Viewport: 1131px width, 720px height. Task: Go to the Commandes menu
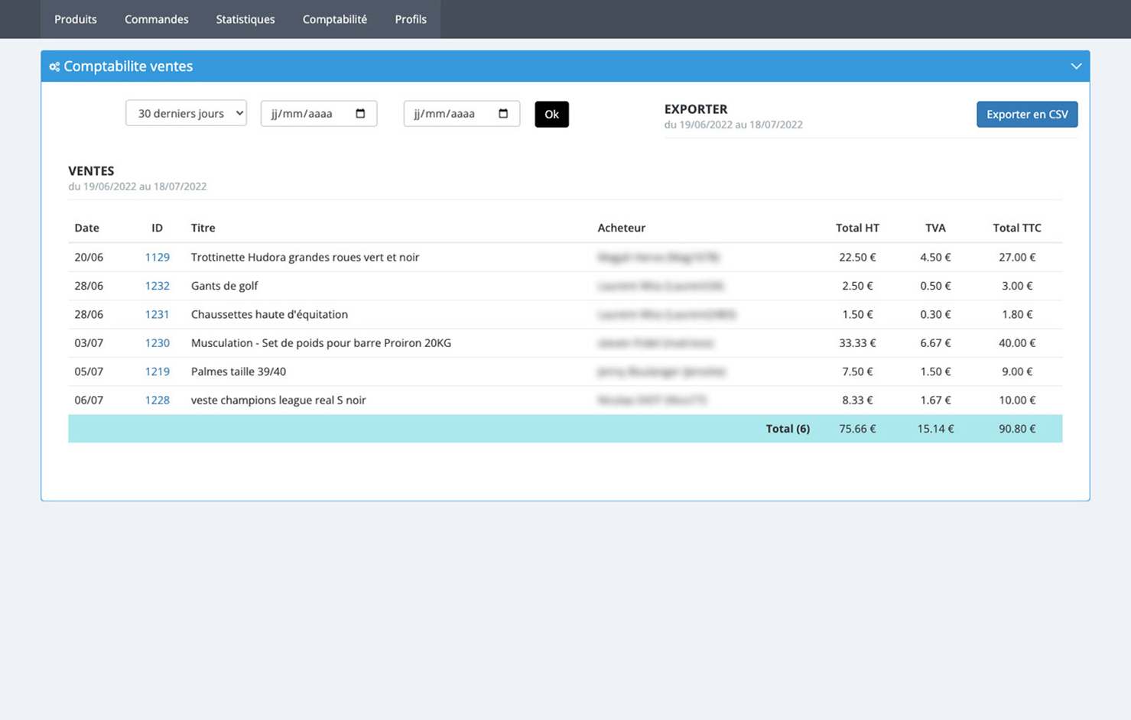(156, 19)
